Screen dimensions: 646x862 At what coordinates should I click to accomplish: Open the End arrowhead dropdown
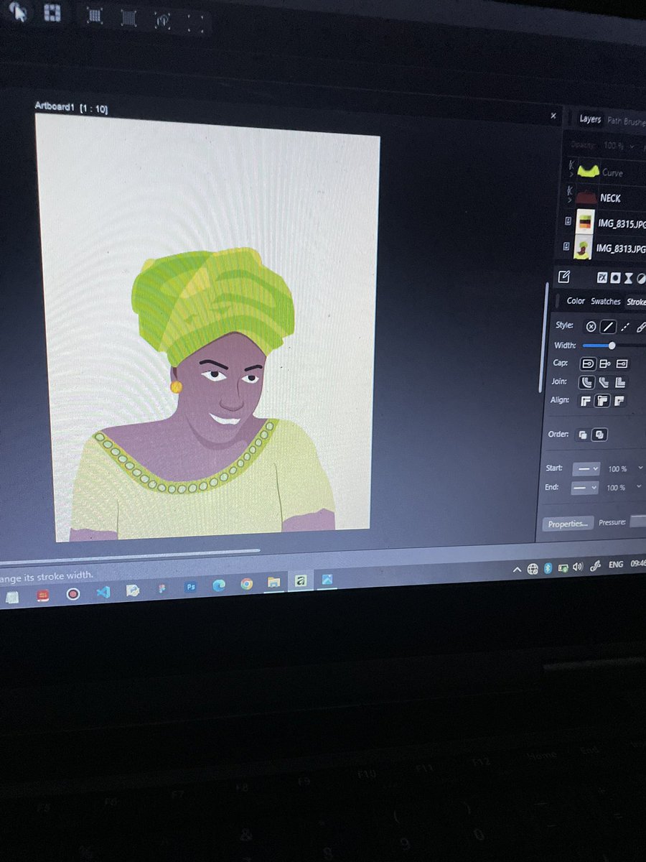pos(584,487)
